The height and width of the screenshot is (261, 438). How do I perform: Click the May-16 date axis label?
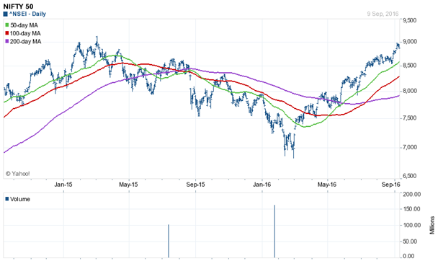pyautogui.click(x=327, y=185)
